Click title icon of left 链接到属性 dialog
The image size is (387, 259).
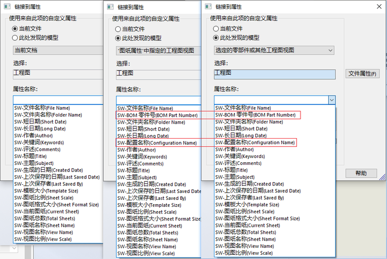(x=7, y=6)
